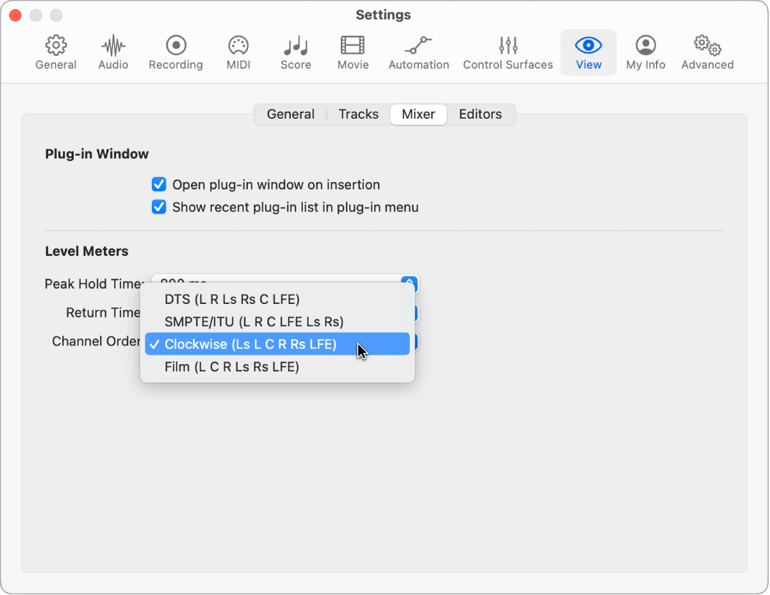Open the Recording settings pane
The width and height of the screenshot is (770, 595).
tap(176, 53)
